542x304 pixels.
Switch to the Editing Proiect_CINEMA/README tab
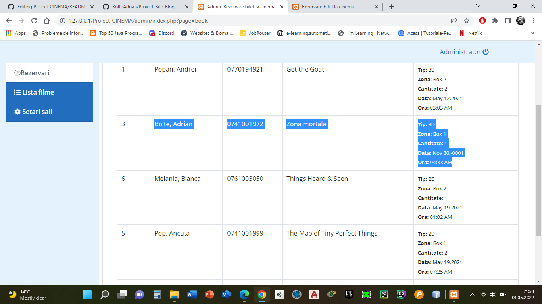click(x=50, y=7)
